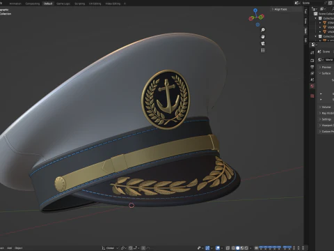Open the overlays options dropdown
Screen dimensions: 334x251
(222, 248)
